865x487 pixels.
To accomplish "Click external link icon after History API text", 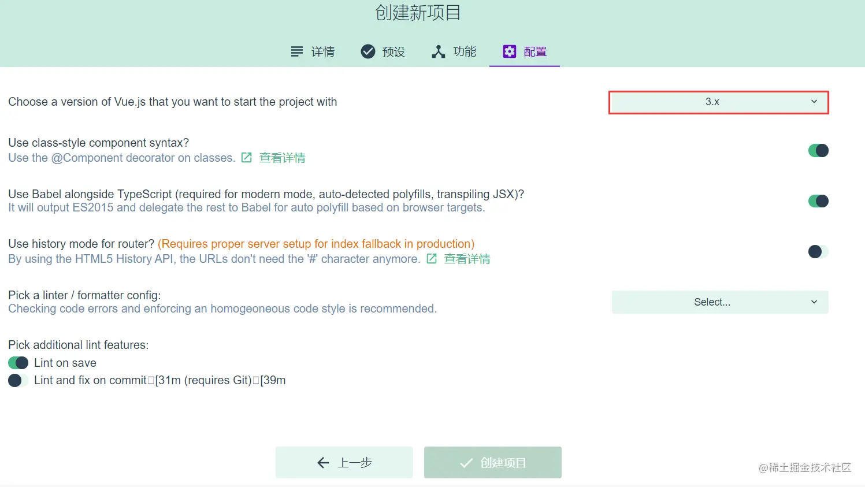I will (432, 259).
